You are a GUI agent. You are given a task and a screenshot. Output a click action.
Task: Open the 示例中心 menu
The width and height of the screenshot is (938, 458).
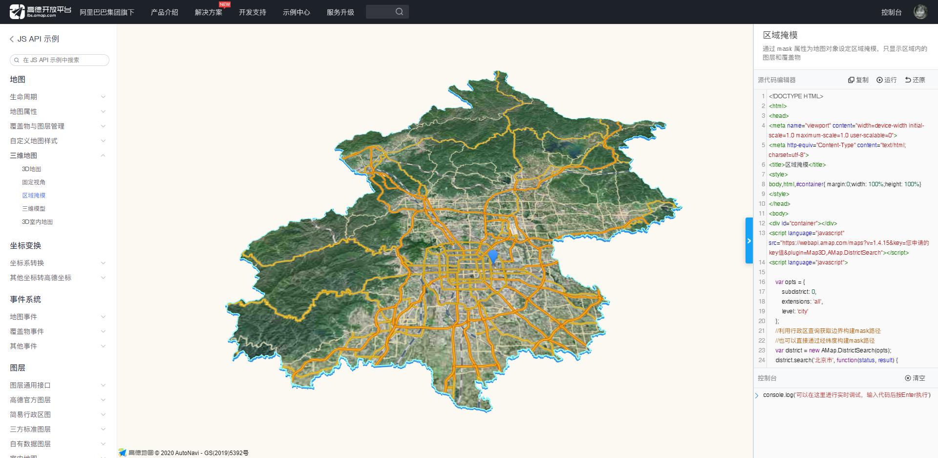pyautogui.click(x=296, y=12)
